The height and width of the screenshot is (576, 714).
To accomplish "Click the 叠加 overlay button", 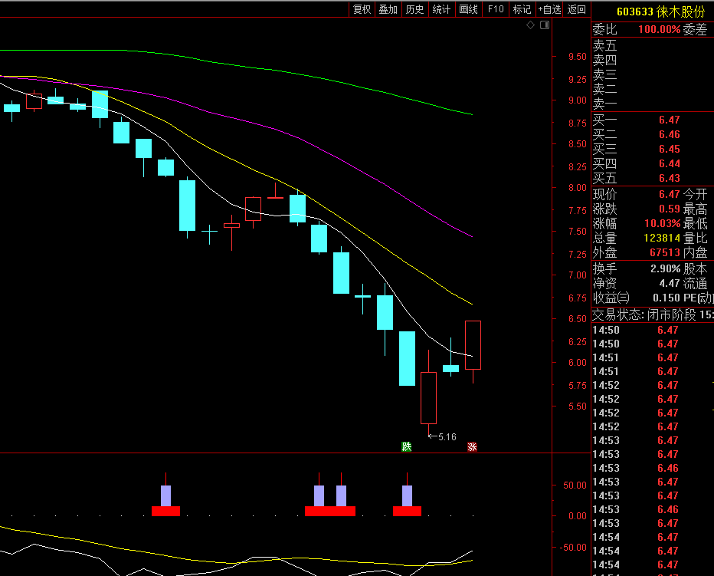I will pyautogui.click(x=388, y=9).
